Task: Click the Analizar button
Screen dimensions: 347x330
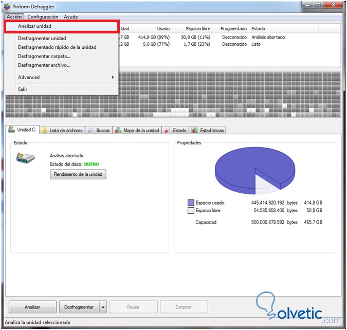Action: (x=32, y=307)
